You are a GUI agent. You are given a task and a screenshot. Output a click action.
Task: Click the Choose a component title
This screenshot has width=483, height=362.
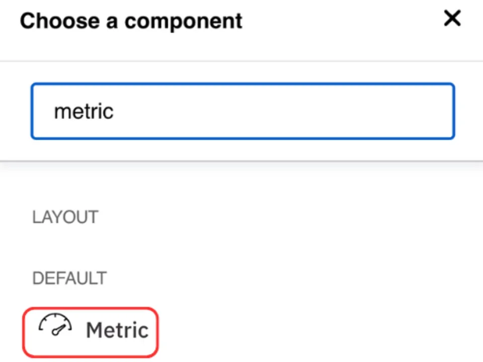click(x=131, y=21)
